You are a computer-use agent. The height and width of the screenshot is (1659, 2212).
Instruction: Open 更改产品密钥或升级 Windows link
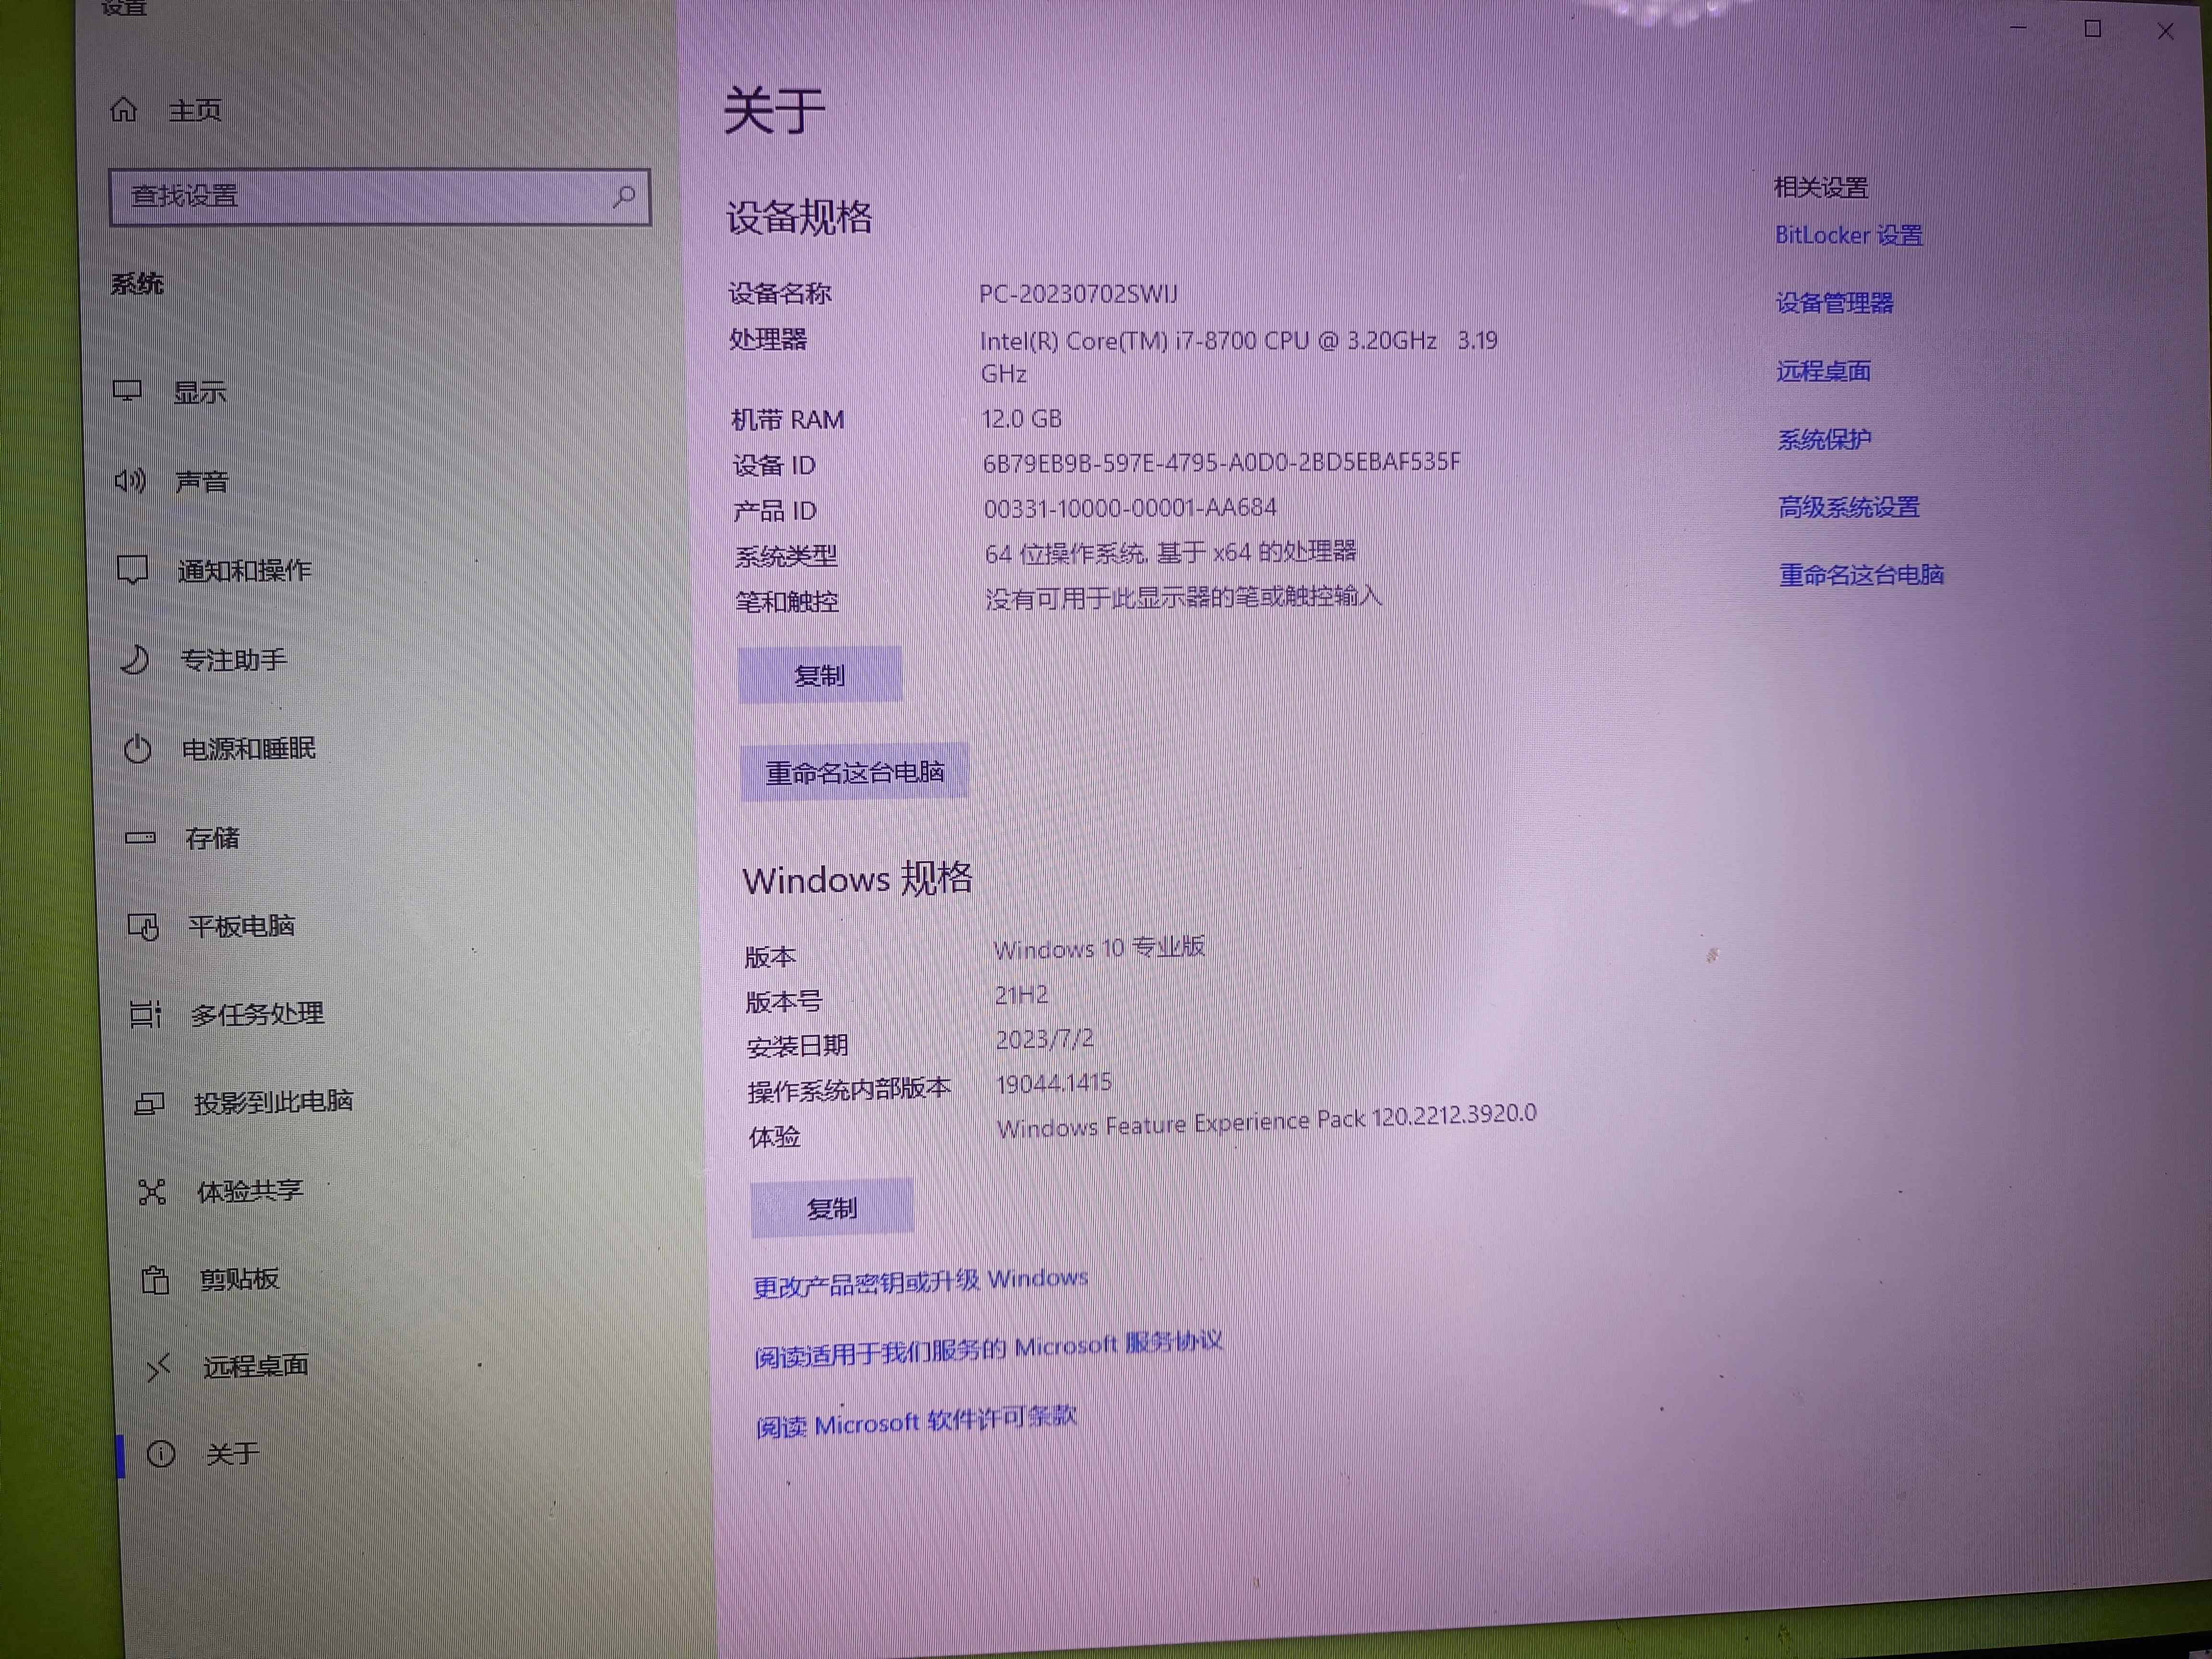[921, 1282]
